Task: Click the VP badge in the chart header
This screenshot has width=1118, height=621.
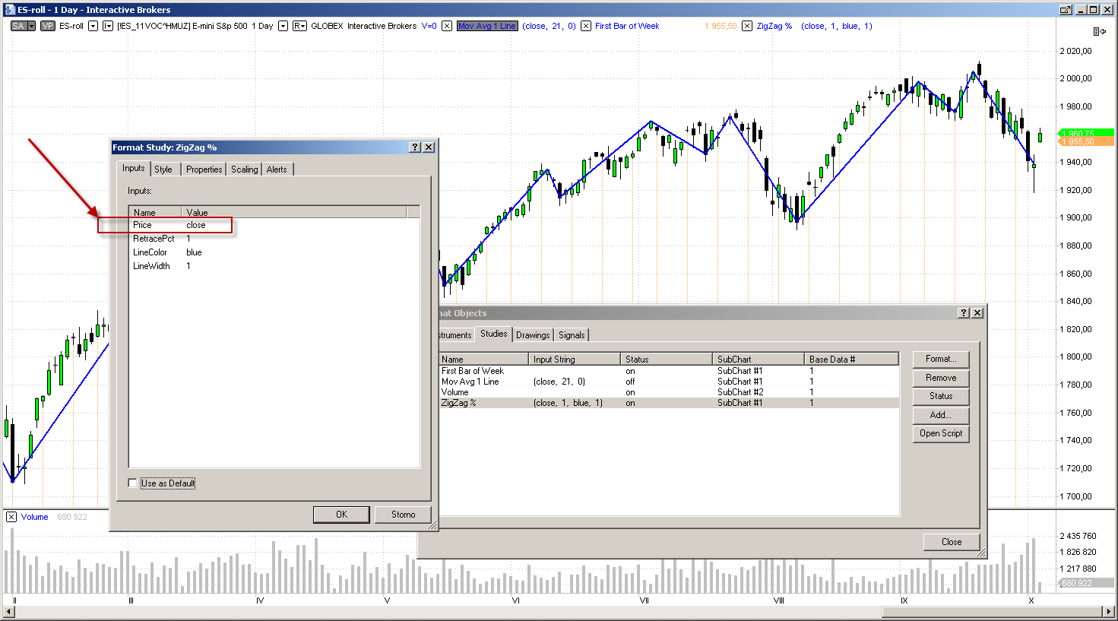Action: pos(48,26)
